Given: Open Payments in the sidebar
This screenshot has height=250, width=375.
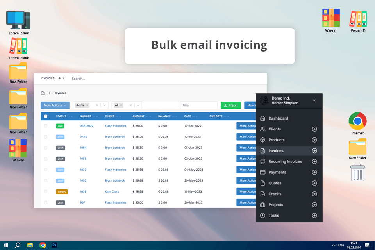Looking at the screenshot, I should [277, 172].
